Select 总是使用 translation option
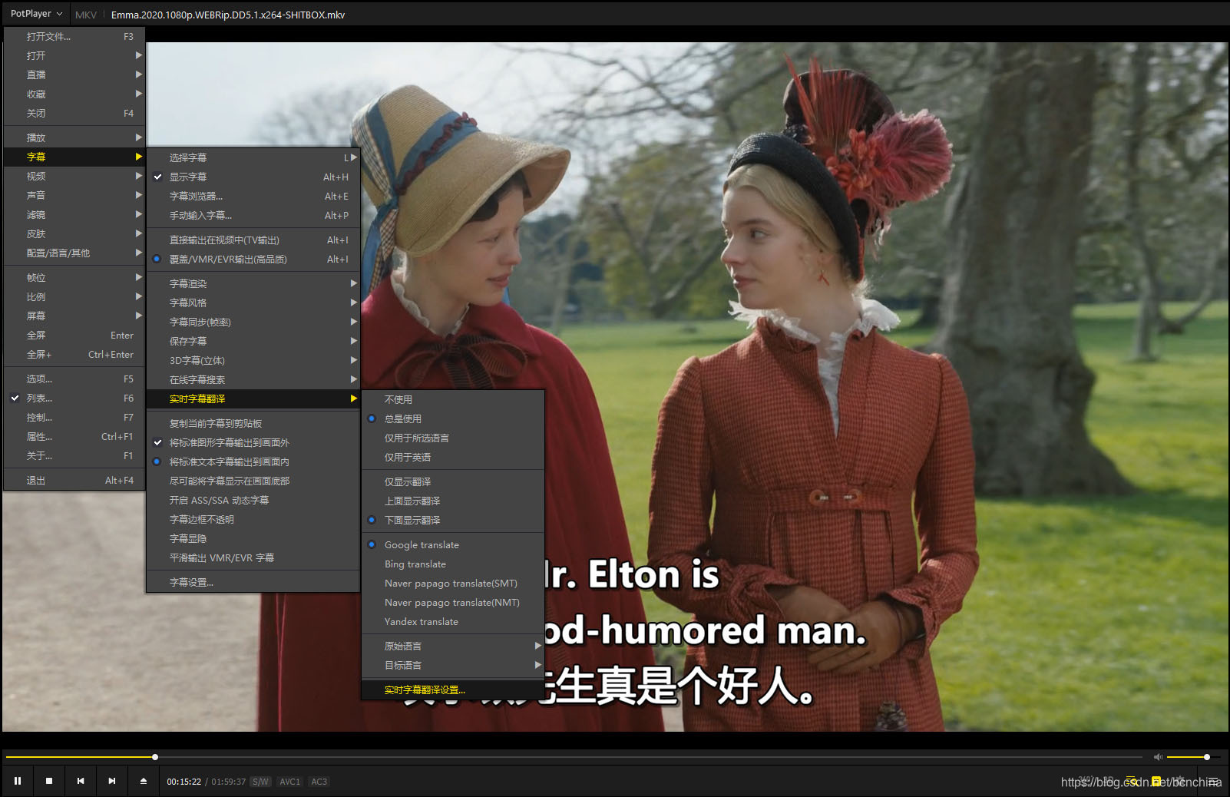 (x=453, y=418)
